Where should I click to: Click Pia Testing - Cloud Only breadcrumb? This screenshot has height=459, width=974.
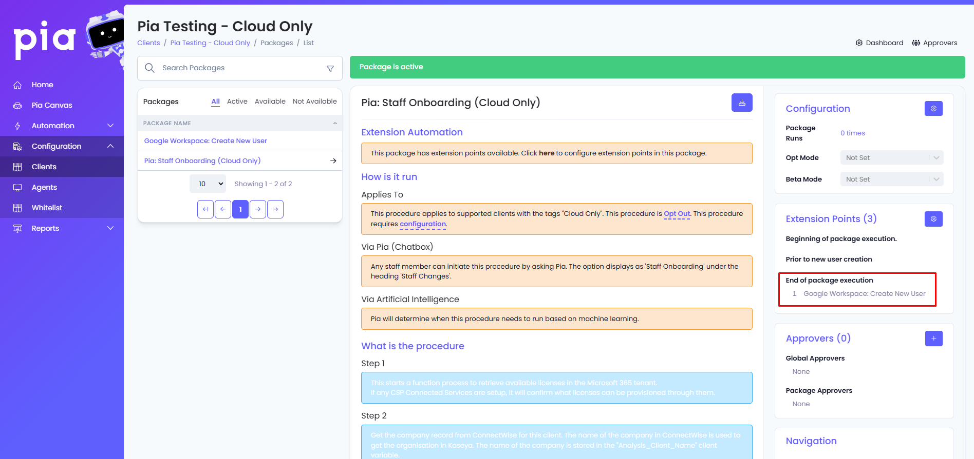(x=210, y=43)
